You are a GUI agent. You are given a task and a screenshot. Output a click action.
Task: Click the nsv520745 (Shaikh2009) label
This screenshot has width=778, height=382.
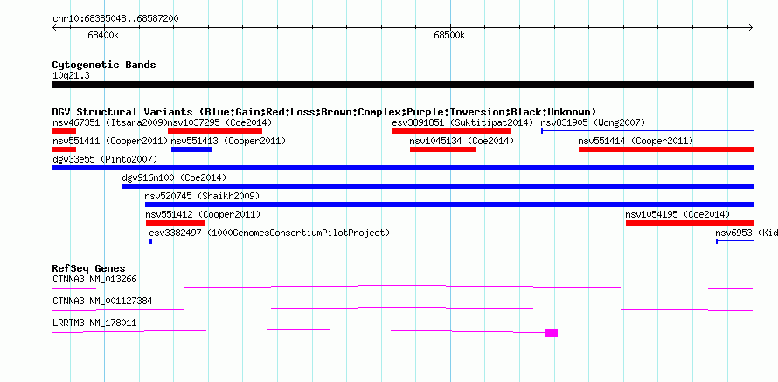click(202, 197)
